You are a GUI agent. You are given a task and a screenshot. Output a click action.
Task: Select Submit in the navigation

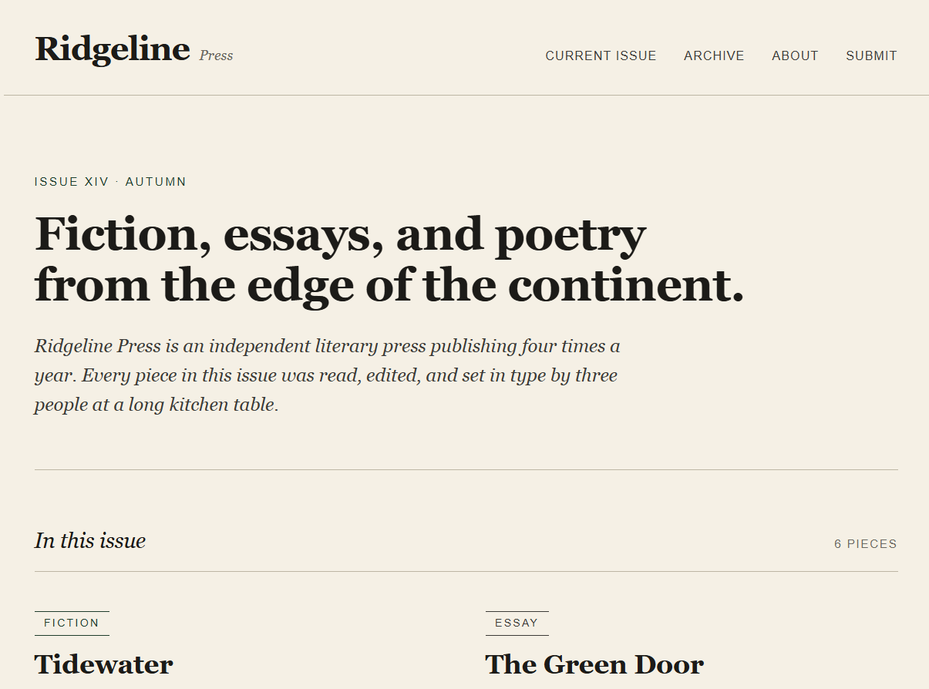pyautogui.click(x=871, y=55)
